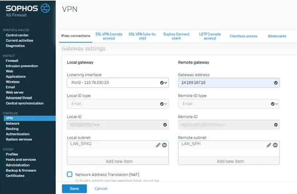Click into the Gateway address field
This screenshot has height=194, width=297.
[x=224, y=83]
